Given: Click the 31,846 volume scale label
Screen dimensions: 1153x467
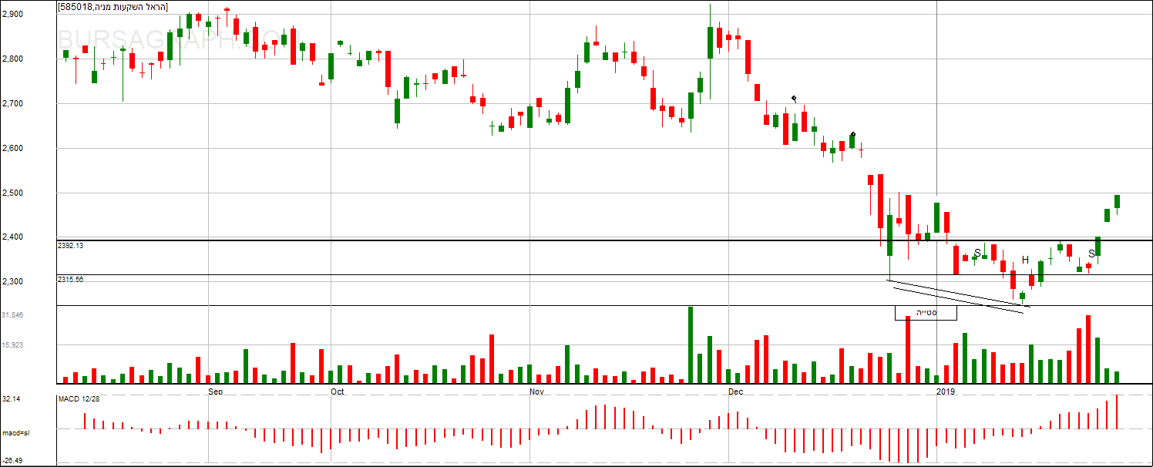Looking at the screenshot, I should [x=13, y=314].
